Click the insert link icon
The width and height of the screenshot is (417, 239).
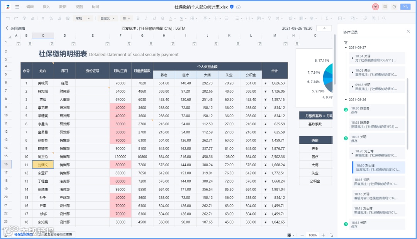coord(365,19)
